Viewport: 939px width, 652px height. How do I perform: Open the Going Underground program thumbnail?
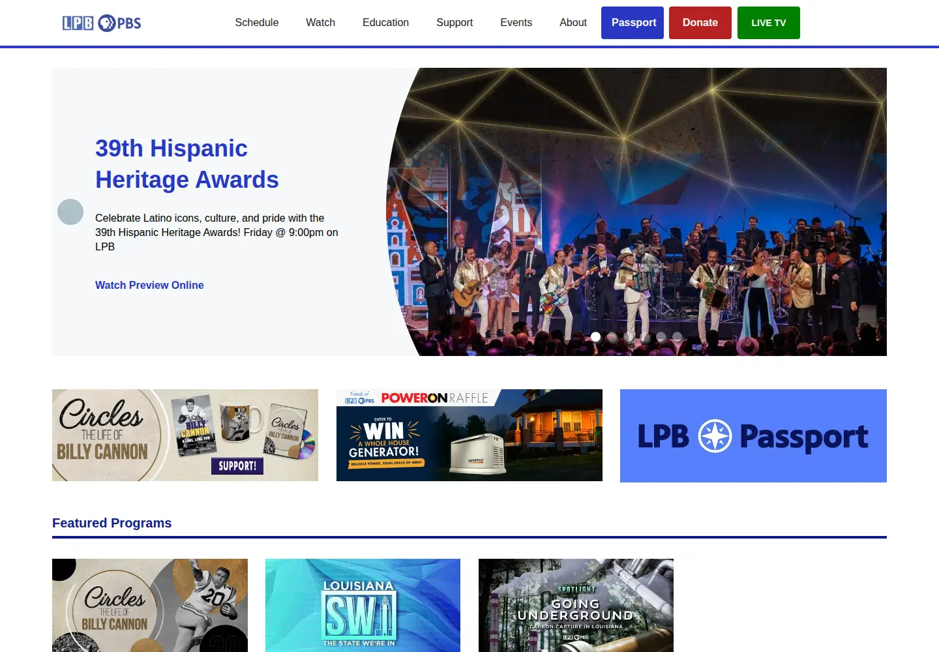576,605
